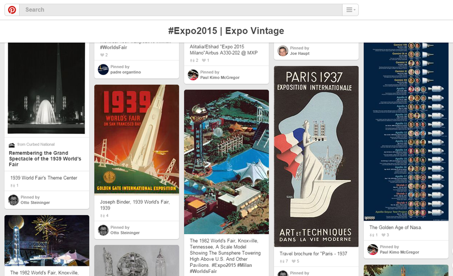The width and height of the screenshot is (453, 276).
Task: Open Joe Haupt's profile avatar
Action: tap(283, 51)
